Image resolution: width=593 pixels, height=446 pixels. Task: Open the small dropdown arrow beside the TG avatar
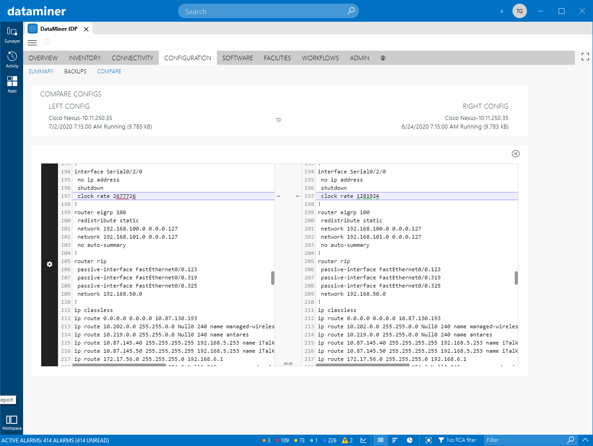coord(502,11)
